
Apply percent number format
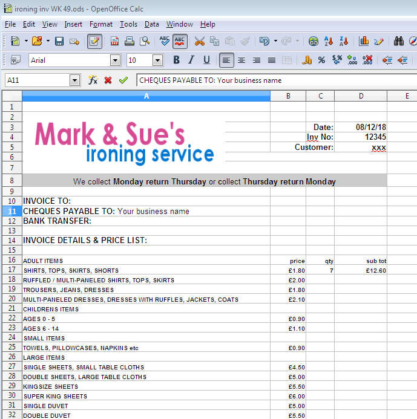click(321, 60)
